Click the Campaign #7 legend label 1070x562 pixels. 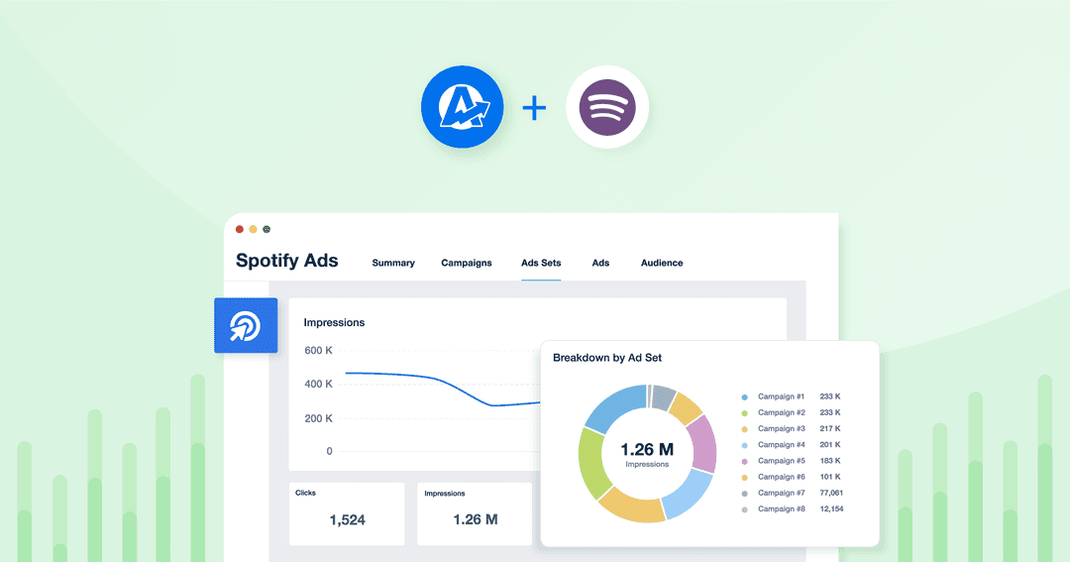coord(782,493)
